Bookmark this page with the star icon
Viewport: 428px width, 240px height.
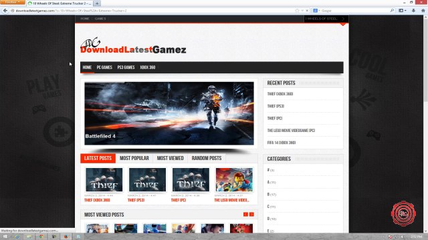(x=297, y=11)
